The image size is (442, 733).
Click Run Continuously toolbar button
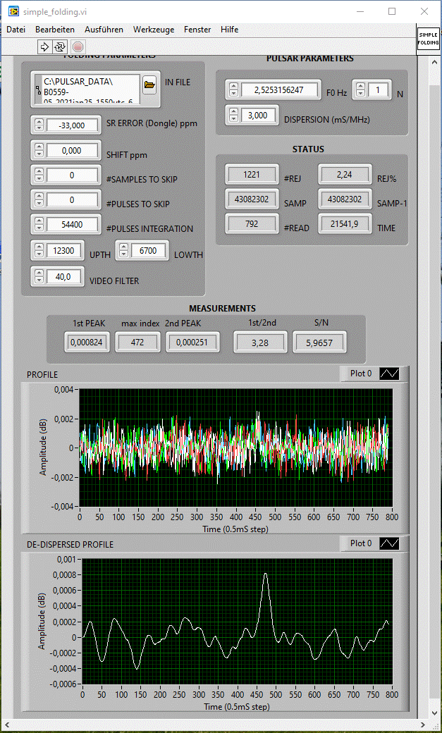61,47
